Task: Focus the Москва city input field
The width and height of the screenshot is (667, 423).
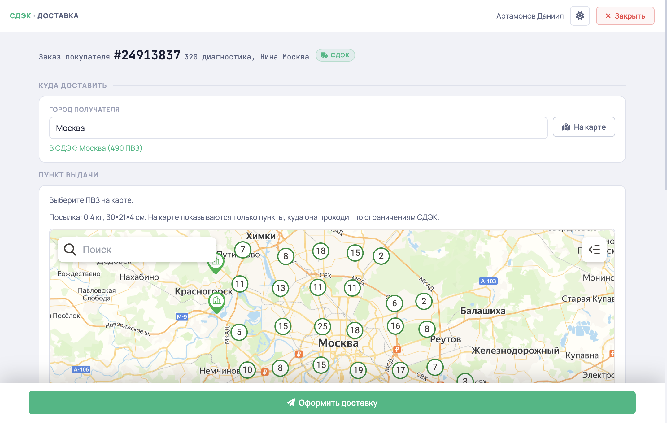Action: [298, 128]
